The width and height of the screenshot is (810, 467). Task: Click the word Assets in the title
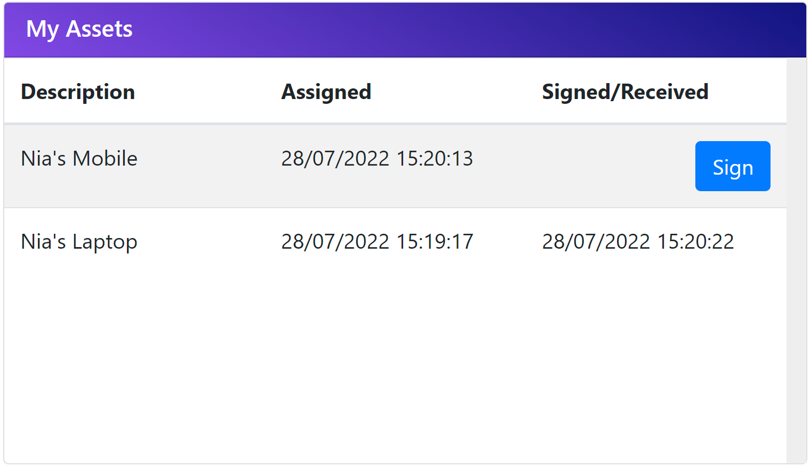(x=99, y=29)
